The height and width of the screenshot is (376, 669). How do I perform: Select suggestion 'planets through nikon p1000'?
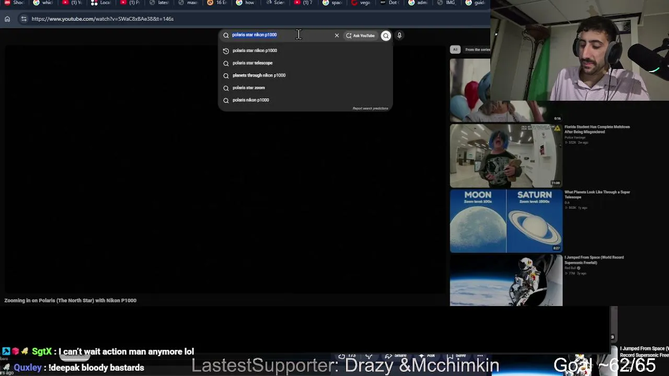pyautogui.click(x=305, y=75)
